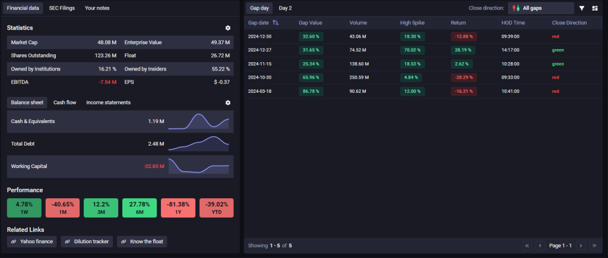Open Your notes tab
608x258 pixels.
pos(97,8)
